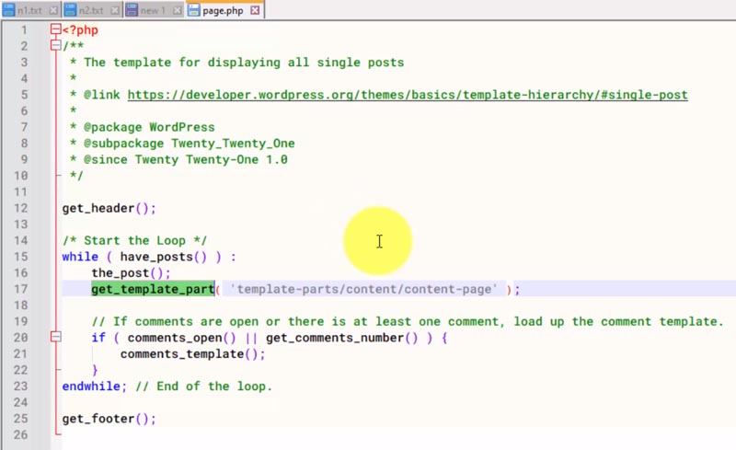Click '@since Twenty Twenty-One 1.0' comment
736x450 pixels.
coord(178,160)
